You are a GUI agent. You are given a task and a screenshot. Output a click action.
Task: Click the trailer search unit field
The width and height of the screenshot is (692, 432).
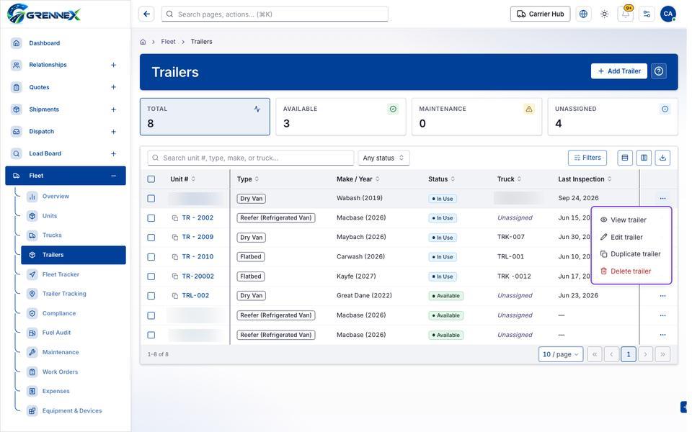pyautogui.click(x=251, y=158)
